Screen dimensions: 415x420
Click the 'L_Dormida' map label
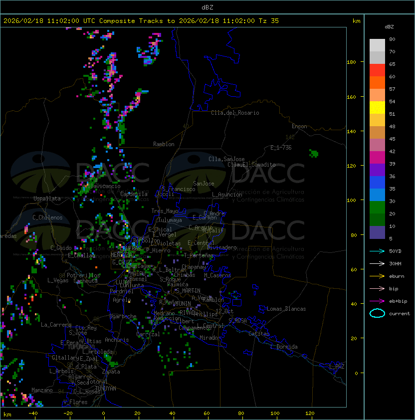pos(284,347)
